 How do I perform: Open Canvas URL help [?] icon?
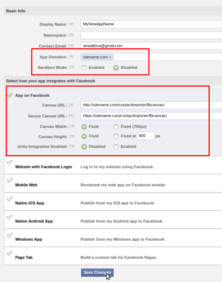pos(71,105)
